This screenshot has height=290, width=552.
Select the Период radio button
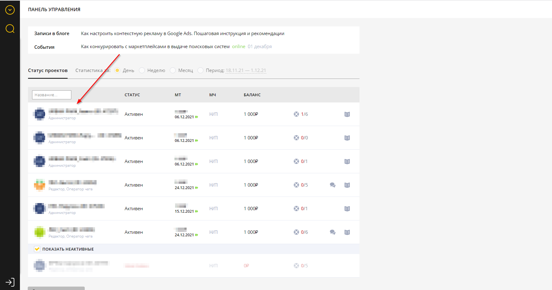[x=201, y=70]
